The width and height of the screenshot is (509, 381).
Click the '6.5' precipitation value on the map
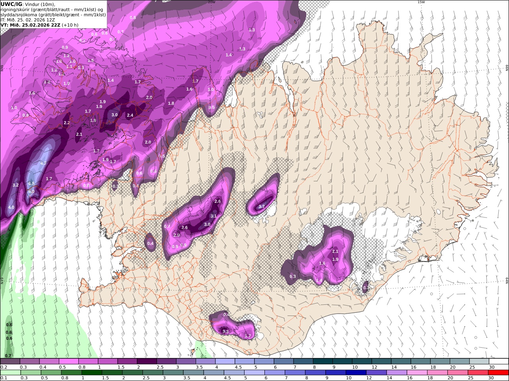click(31, 183)
